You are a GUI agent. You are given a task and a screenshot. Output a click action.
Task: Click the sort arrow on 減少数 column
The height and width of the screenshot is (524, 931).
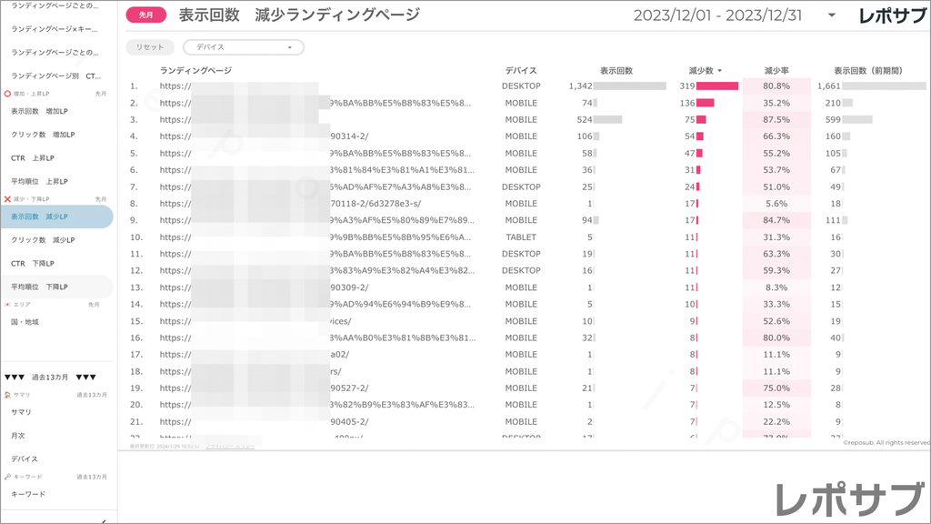pos(720,71)
